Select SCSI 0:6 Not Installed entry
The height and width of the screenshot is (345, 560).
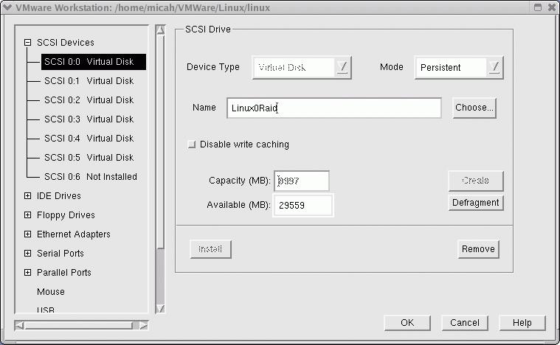tap(90, 177)
